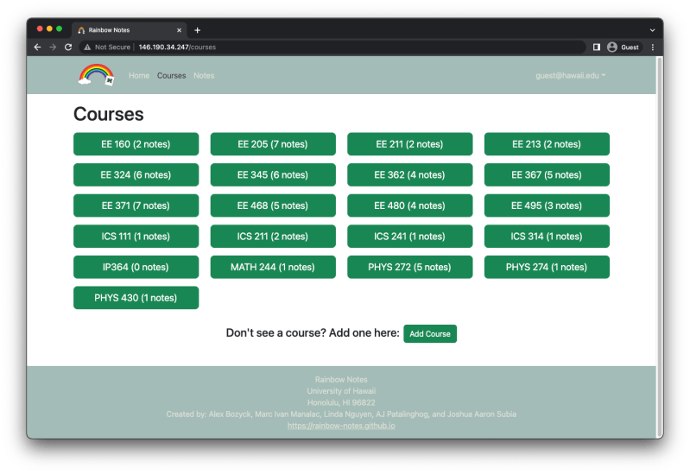Choose PHYS 274 (1 notes) course

point(547,267)
